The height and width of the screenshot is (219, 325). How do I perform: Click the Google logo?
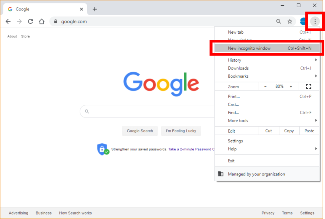pyautogui.click(x=161, y=84)
